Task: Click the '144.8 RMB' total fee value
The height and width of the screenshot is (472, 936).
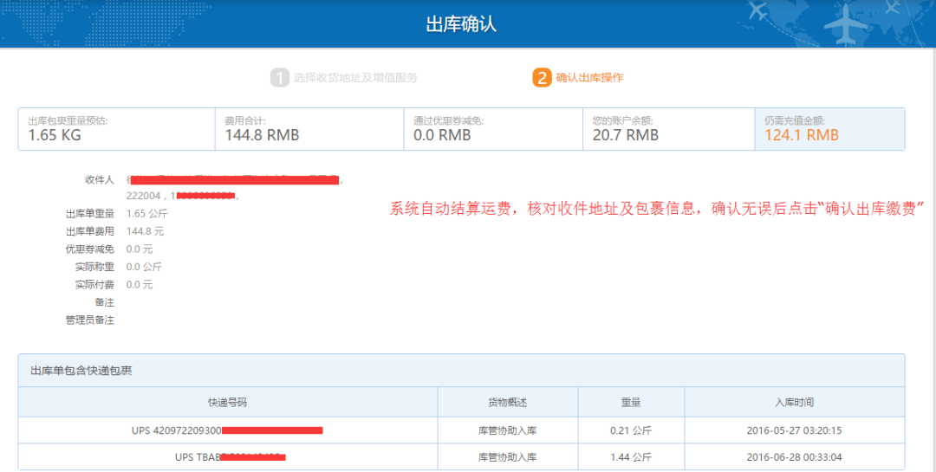Action: point(262,135)
